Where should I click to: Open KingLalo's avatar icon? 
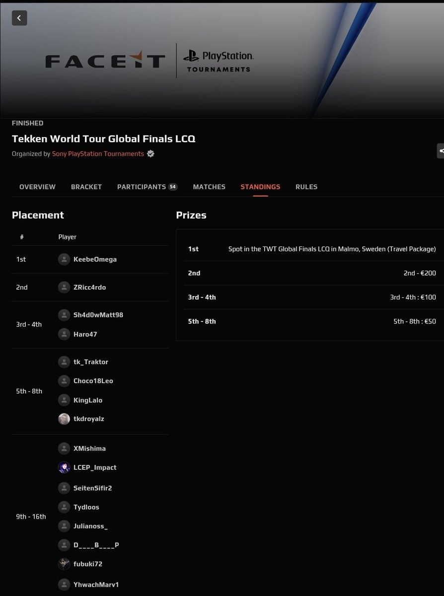pyautogui.click(x=64, y=400)
